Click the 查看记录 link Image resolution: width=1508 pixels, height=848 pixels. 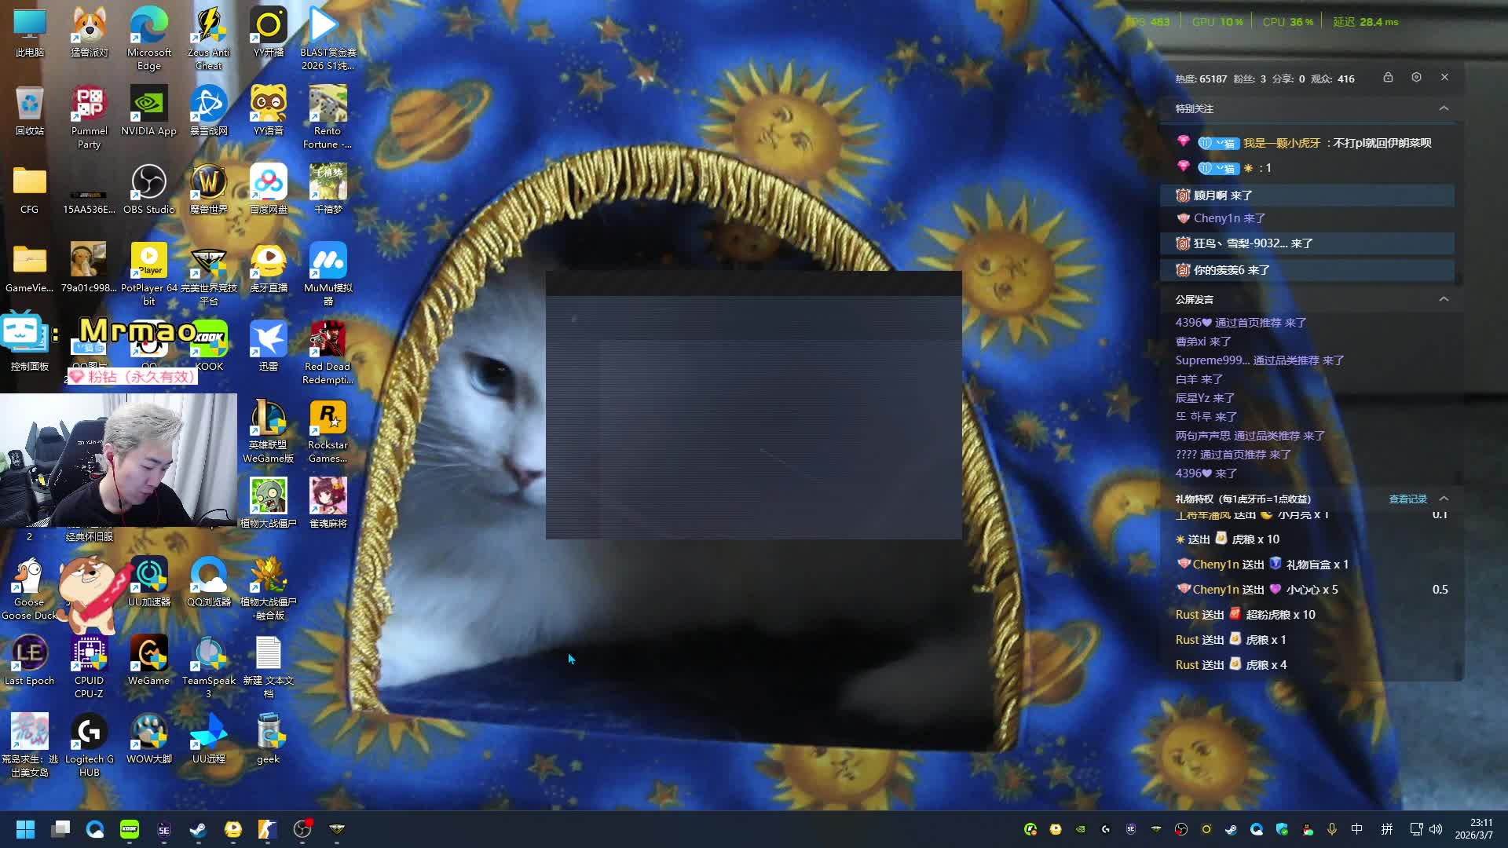pos(1407,499)
